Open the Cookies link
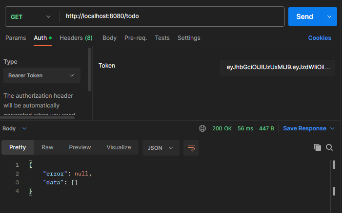The image size is (342, 213). click(320, 38)
